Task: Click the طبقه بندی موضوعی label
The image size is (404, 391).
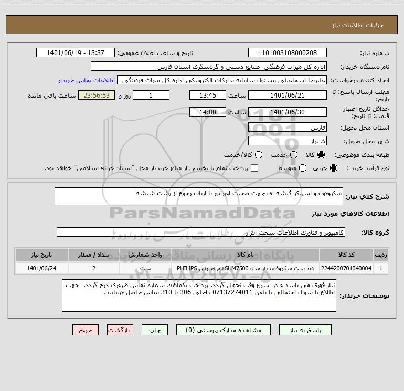Action: click(362, 155)
